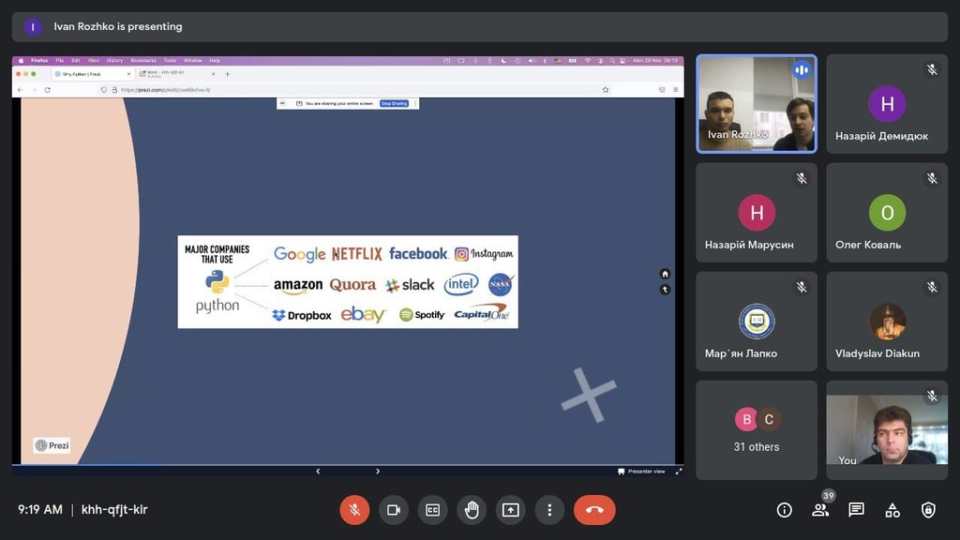Leave the call
Screen dimensions: 960x540
(x=594, y=510)
